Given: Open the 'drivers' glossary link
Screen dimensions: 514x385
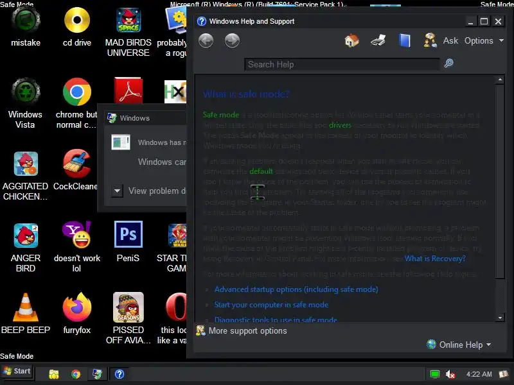Looking at the screenshot, I should tap(340, 125).
